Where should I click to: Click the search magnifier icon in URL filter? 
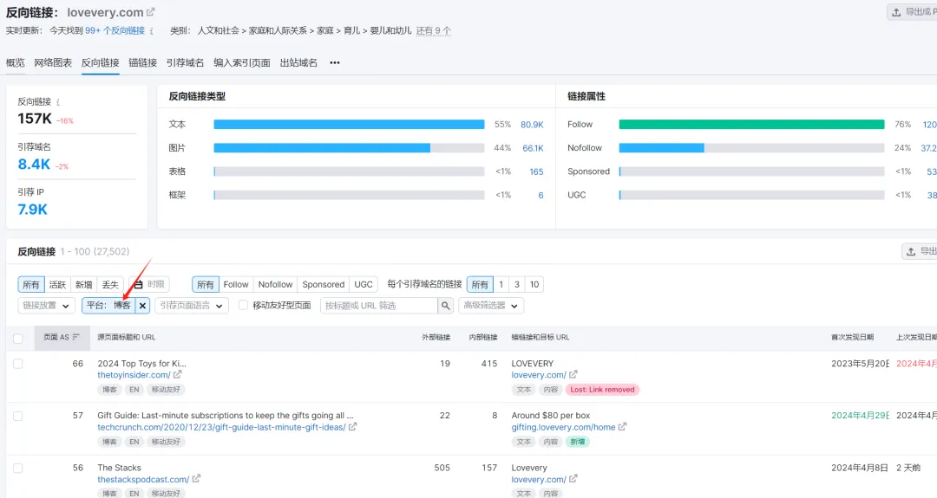445,306
